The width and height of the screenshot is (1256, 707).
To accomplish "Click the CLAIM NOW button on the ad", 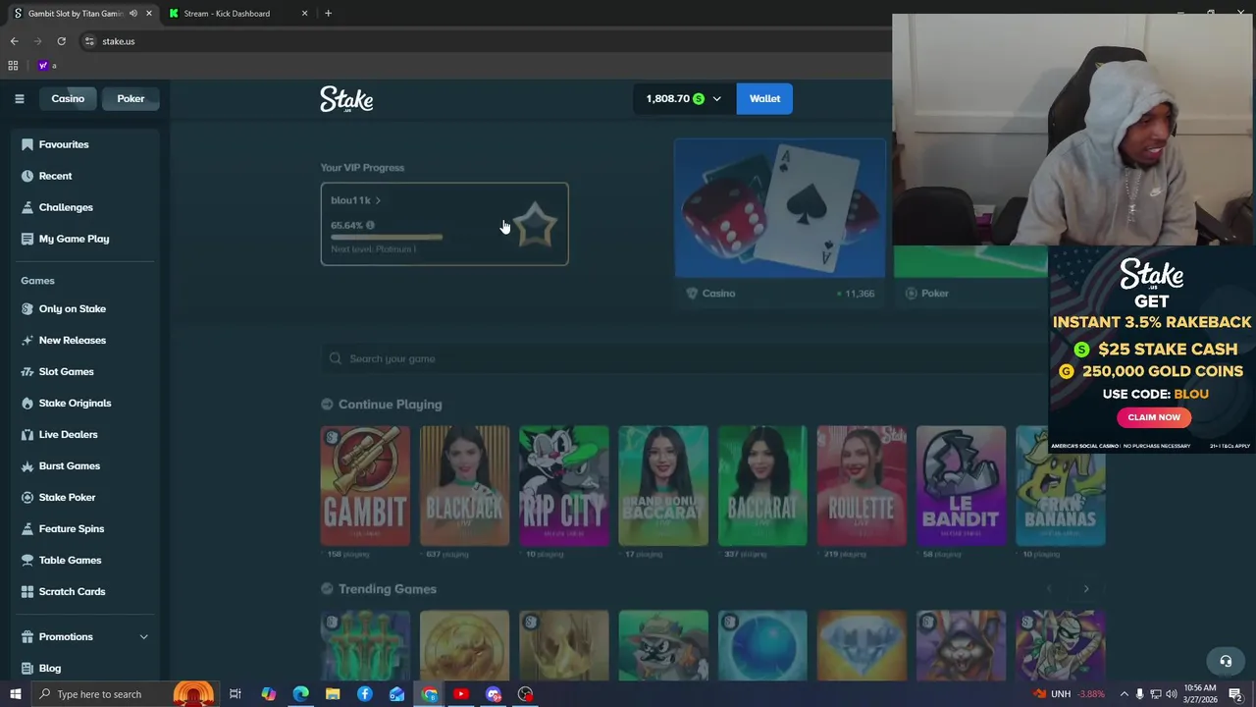I will point(1154,417).
